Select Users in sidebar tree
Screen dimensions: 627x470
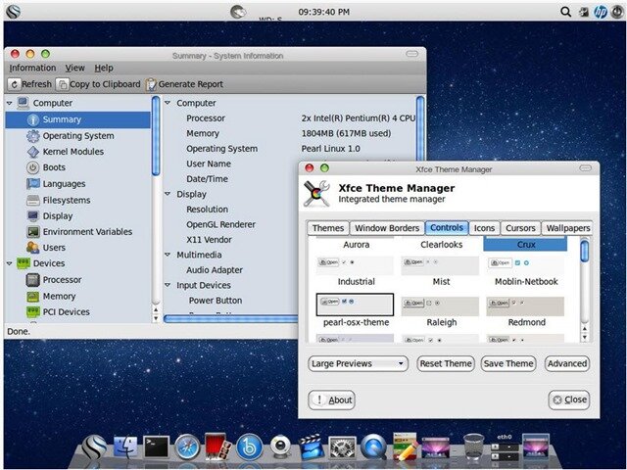coord(46,248)
